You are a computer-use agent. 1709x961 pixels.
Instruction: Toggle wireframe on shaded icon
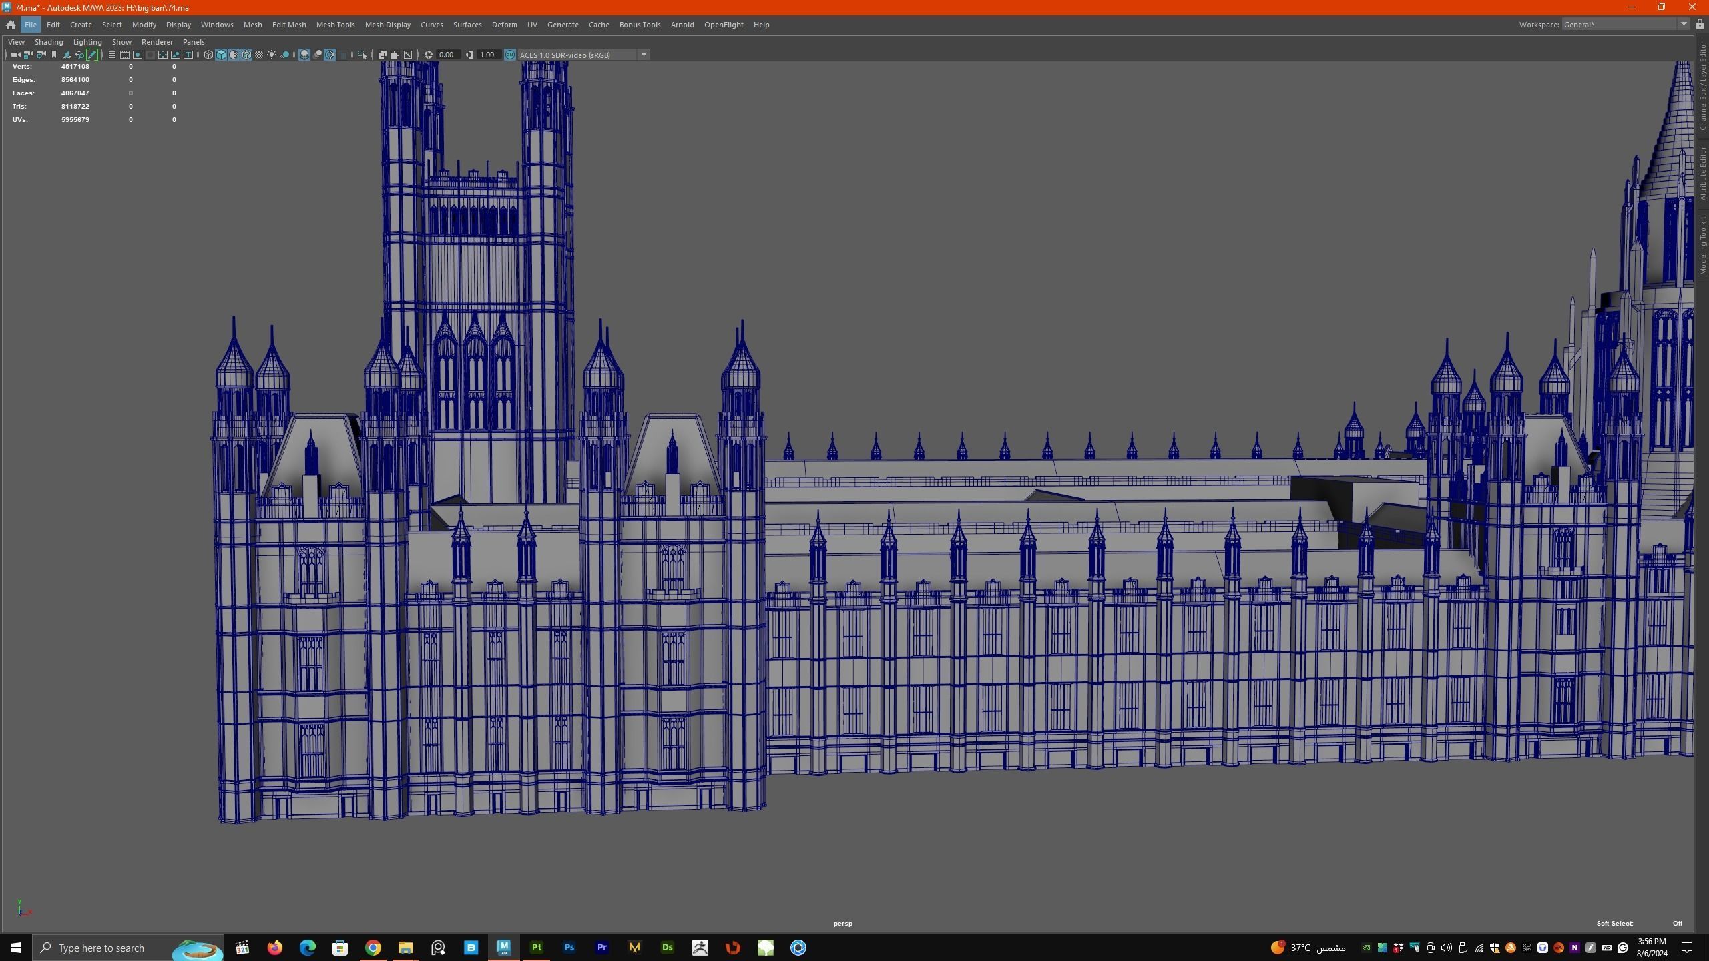point(246,55)
